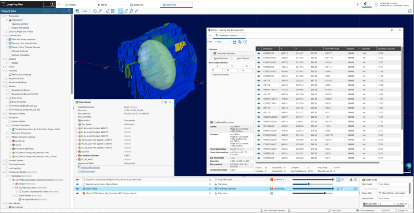The height and width of the screenshot is (213, 414).
Task: Click the Open Estimator button
Action: tap(221, 58)
